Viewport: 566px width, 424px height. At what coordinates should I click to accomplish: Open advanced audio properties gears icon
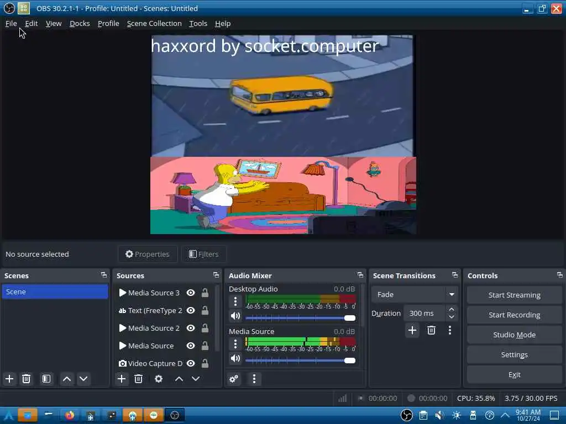pyautogui.click(x=234, y=379)
